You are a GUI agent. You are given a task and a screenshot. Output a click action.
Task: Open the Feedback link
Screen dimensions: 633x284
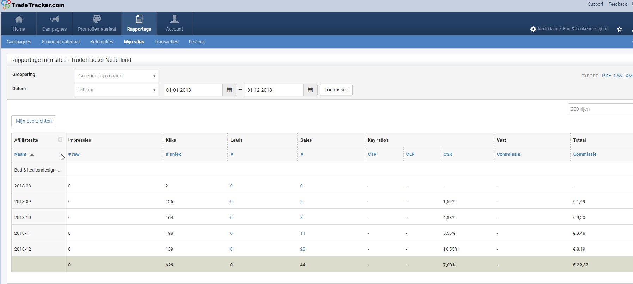click(x=617, y=4)
